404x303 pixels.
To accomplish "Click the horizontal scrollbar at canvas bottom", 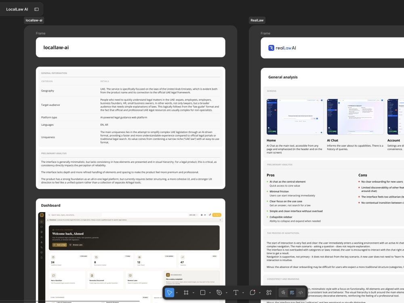I will pos(70,301).
